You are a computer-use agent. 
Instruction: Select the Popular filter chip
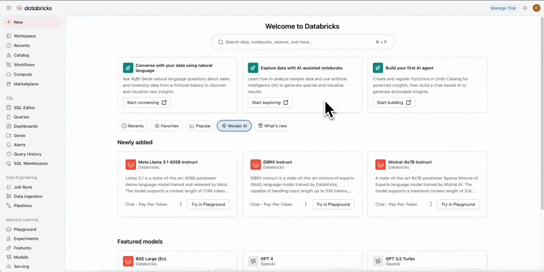(x=200, y=126)
